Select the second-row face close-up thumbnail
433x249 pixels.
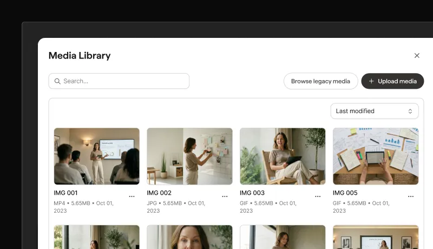click(190, 237)
